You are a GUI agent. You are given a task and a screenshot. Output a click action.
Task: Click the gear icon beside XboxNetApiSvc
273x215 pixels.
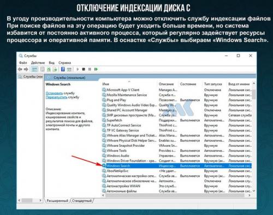pos(104,171)
